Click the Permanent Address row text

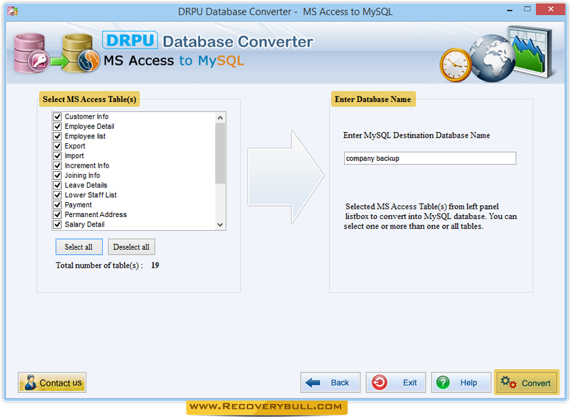tap(96, 215)
